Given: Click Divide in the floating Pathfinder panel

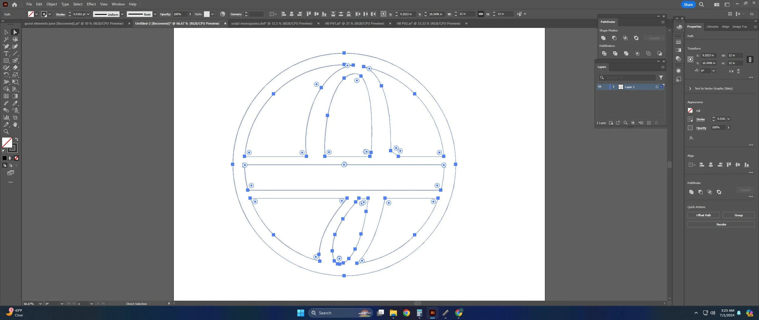Looking at the screenshot, I should coord(604,53).
